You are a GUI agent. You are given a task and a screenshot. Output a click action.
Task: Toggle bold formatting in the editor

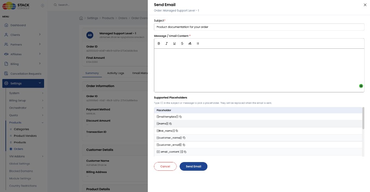click(159, 43)
